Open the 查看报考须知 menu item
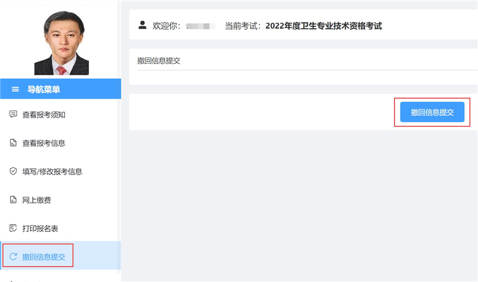This screenshot has height=282, width=478. [51, 115]
